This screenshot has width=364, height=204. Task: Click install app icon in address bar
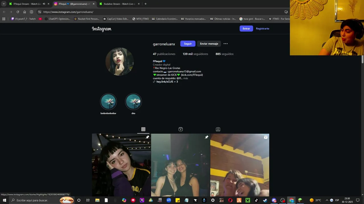(x=286, y=12)
